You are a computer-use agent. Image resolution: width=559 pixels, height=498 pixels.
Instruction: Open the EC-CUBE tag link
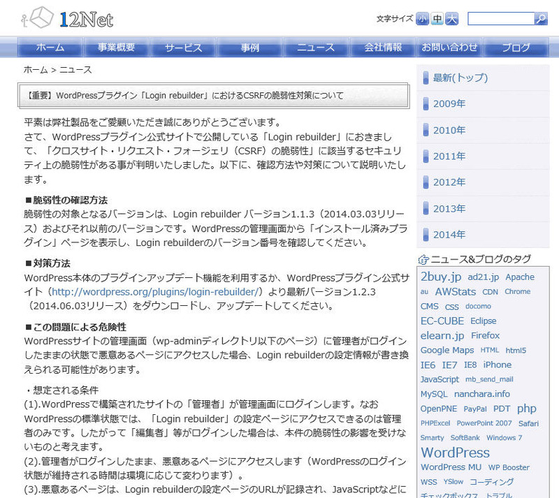coord(442,320)
